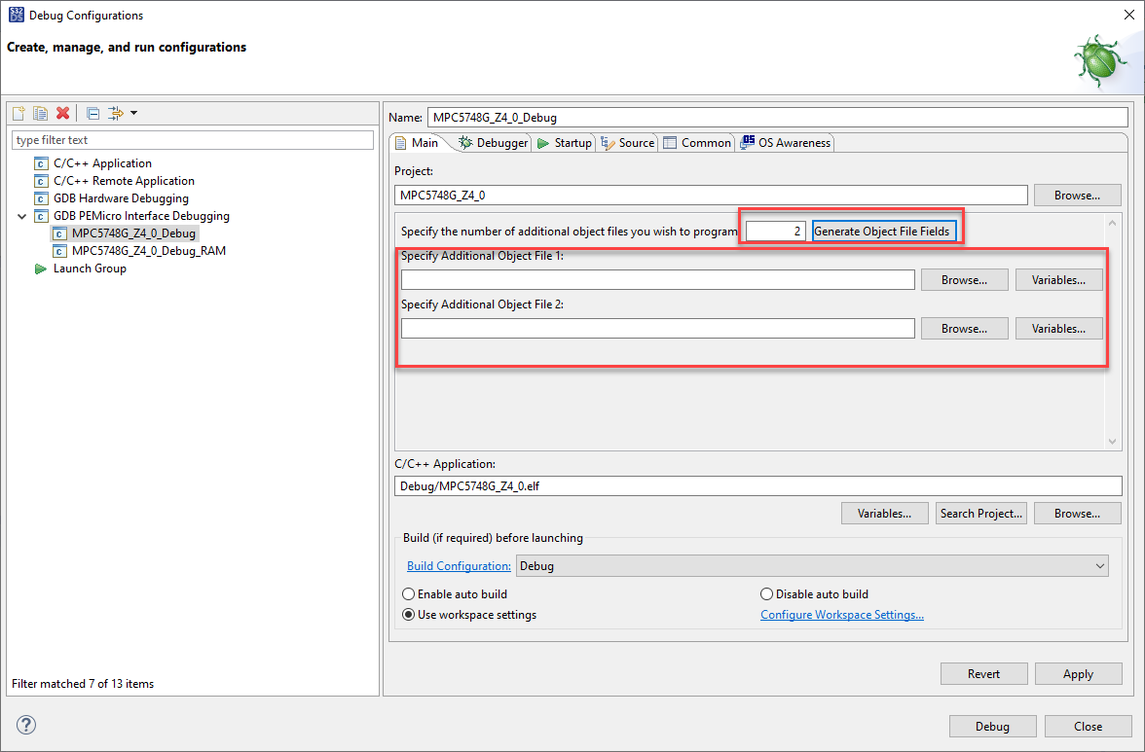Select C/C++ Application configuration type
This screenshot has height=752, width=1145.
coord(102,163)
